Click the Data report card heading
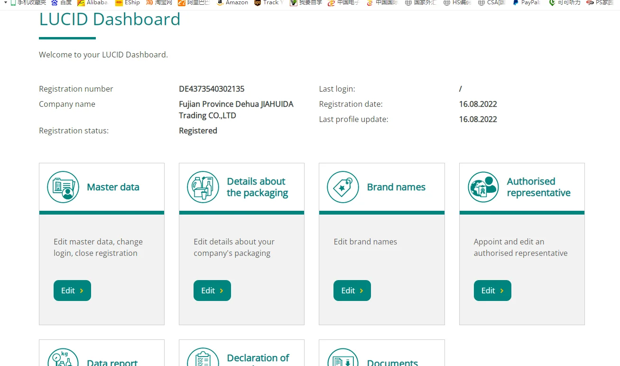The height and width of the screenshot is (366, 620). click(x=112, y=362)
